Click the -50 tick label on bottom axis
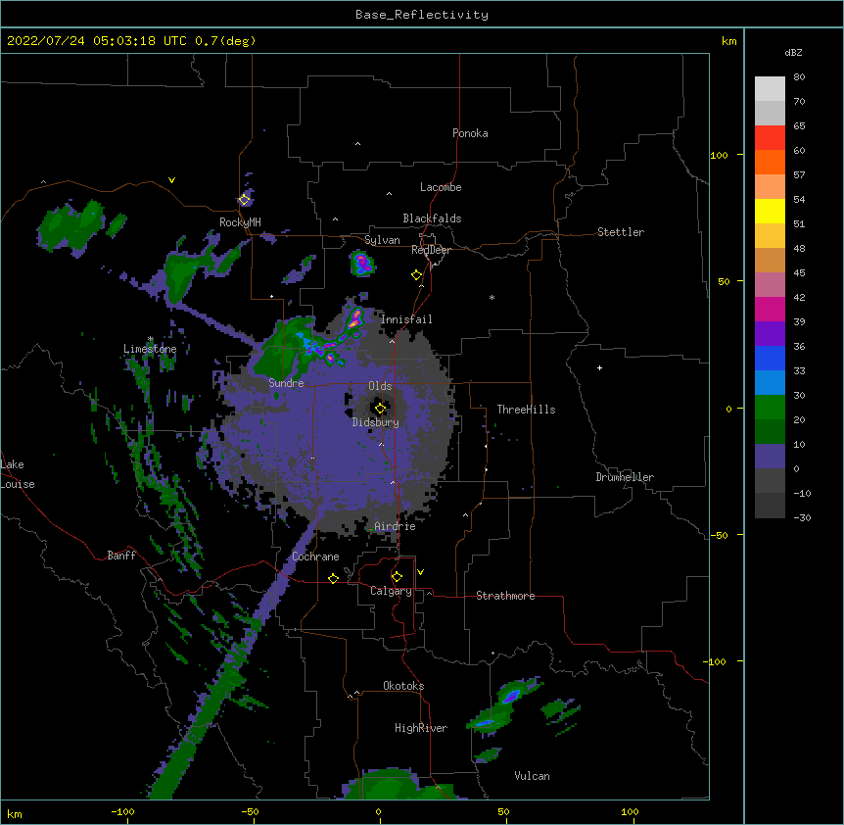This screenshot has height=825, width=844. tap(250, 812)
